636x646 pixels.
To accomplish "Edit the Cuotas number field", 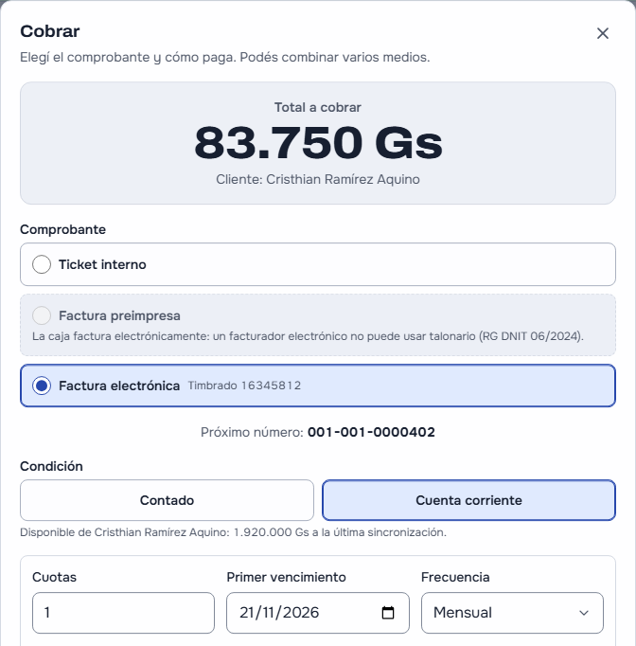I will pos(123,613).
